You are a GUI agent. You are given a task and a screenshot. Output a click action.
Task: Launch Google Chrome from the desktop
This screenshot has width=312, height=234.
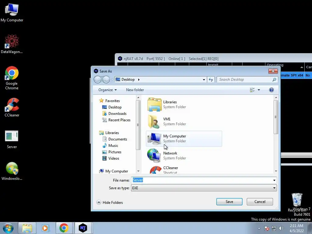click(12, 78)
